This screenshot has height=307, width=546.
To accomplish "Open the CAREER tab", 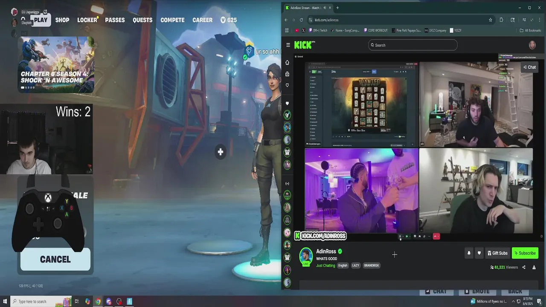I will point(202,20).
